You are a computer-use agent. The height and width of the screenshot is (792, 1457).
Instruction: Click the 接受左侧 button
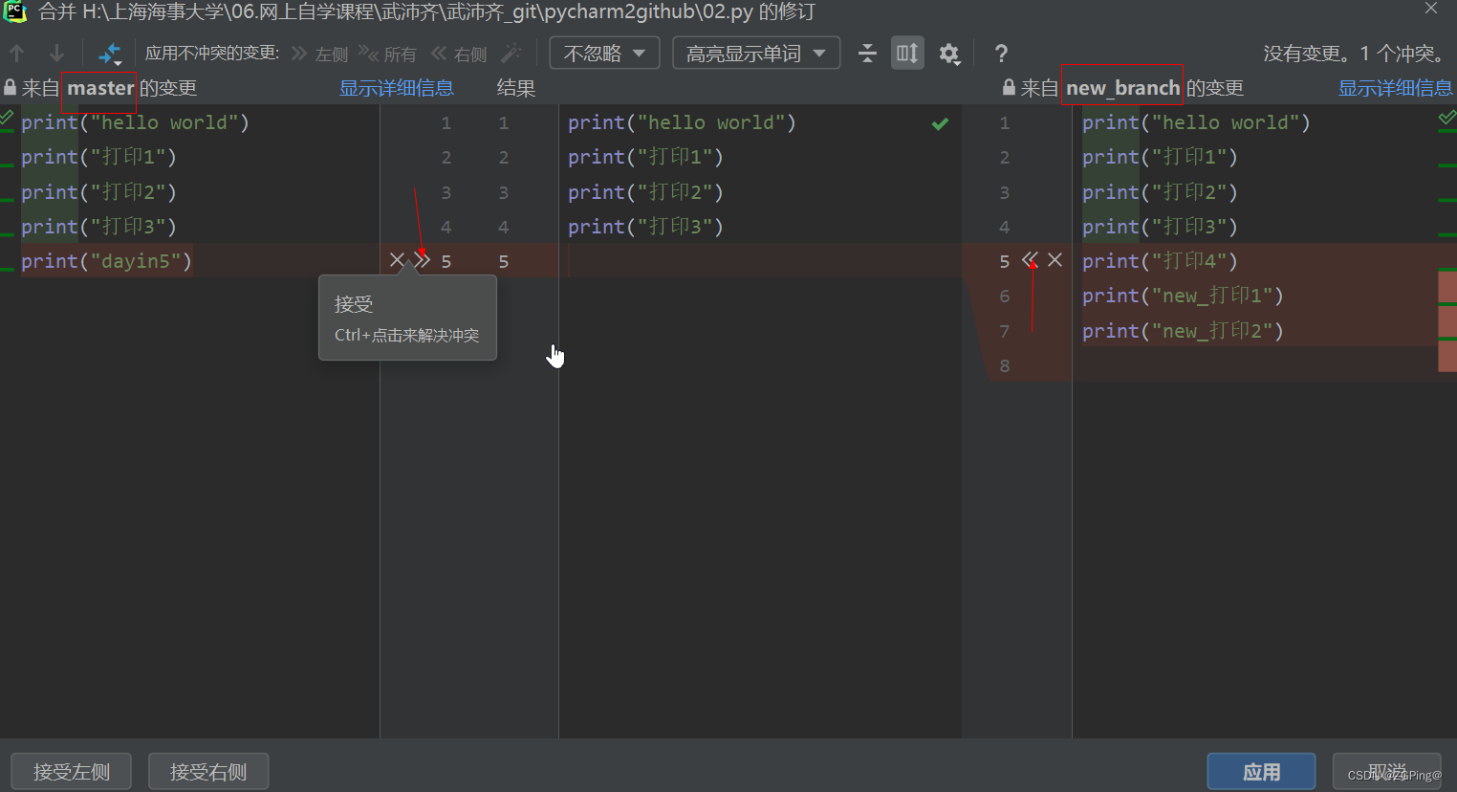pyautogui.click(x=72, y=772)
